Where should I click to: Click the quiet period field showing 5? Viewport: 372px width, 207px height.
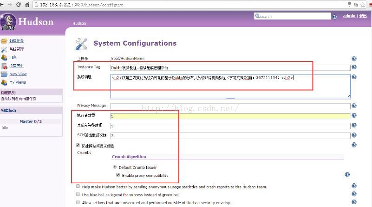pos(230,126)
